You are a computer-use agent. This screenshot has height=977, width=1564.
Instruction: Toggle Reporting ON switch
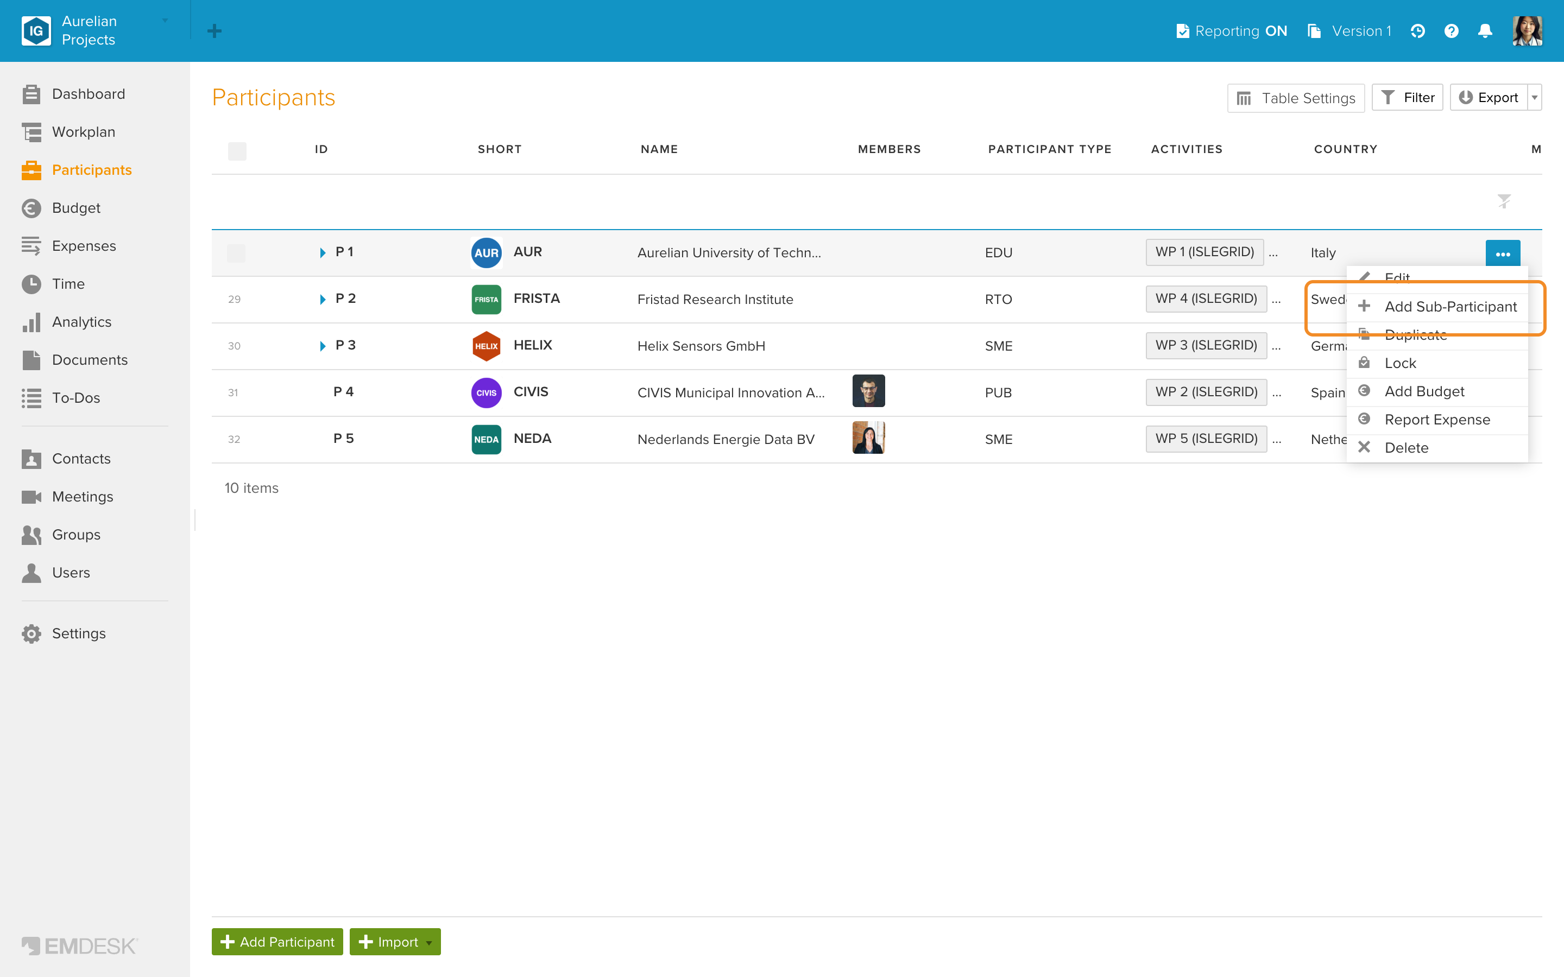[1232, 31]
